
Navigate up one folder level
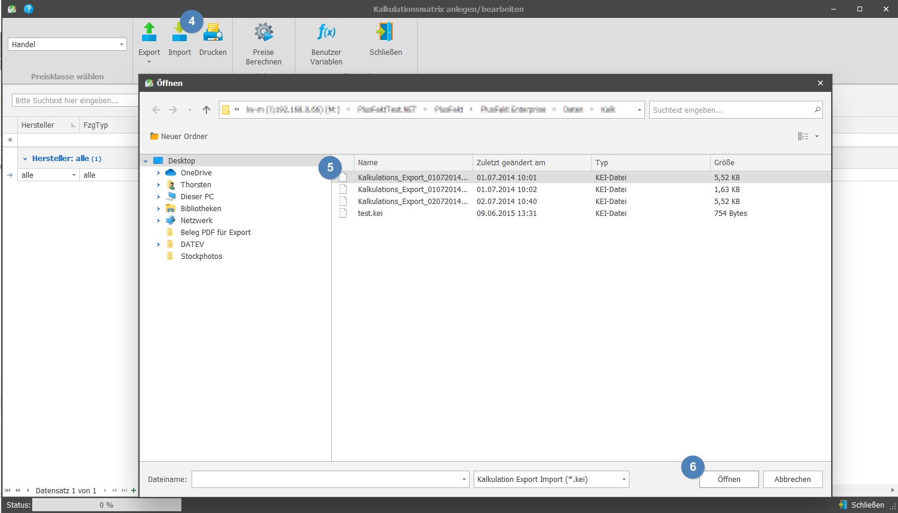tap(206, 110)
